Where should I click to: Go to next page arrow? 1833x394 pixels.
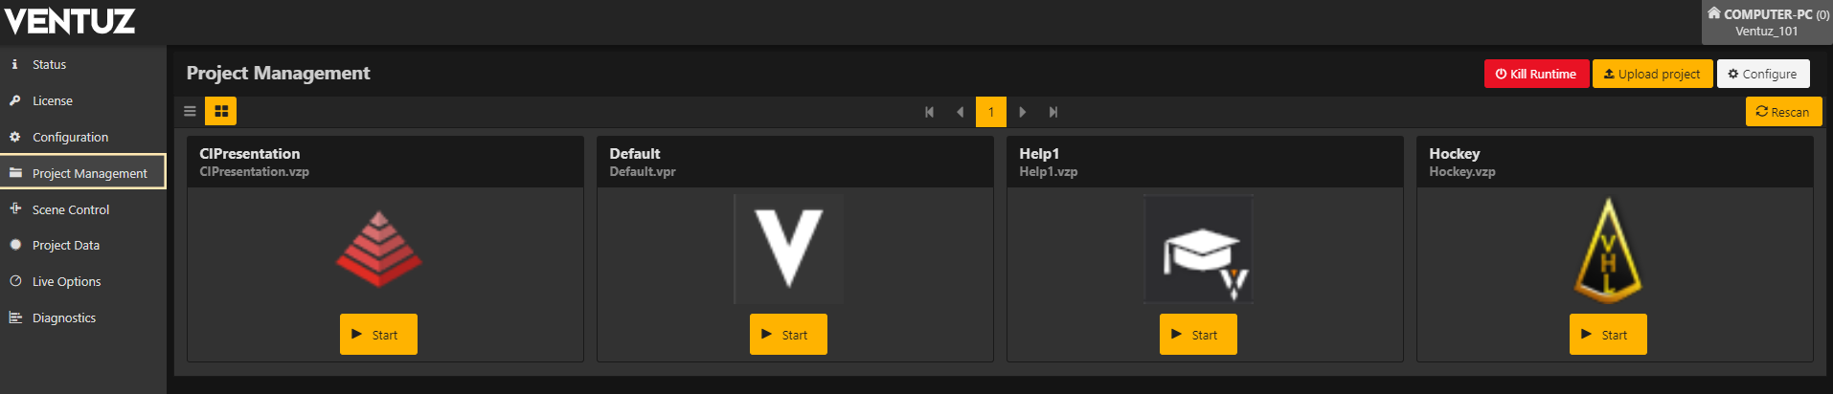(1023, 112)
